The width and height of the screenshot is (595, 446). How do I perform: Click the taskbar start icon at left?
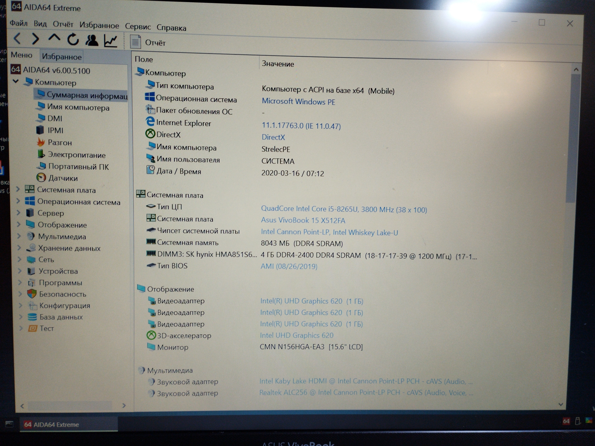tap(10, 424)
